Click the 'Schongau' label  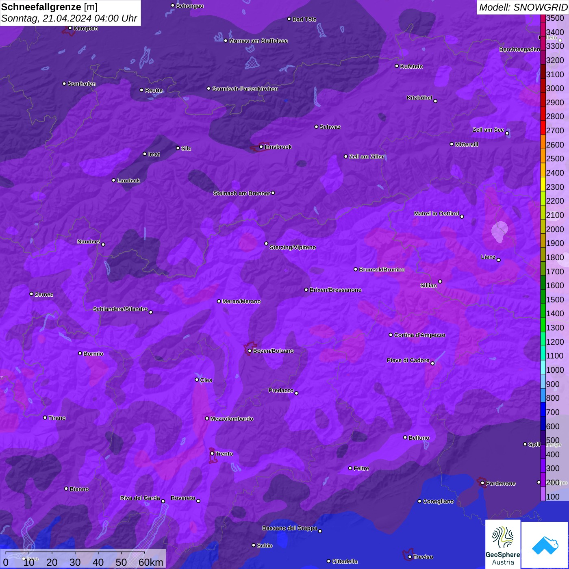pyautogui.click(x=190, y=6)
